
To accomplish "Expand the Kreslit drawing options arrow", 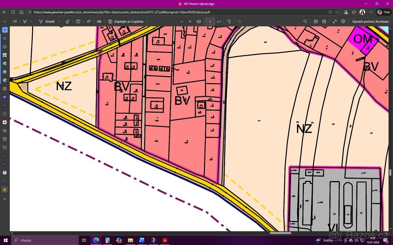I will [x=59, y=22].
